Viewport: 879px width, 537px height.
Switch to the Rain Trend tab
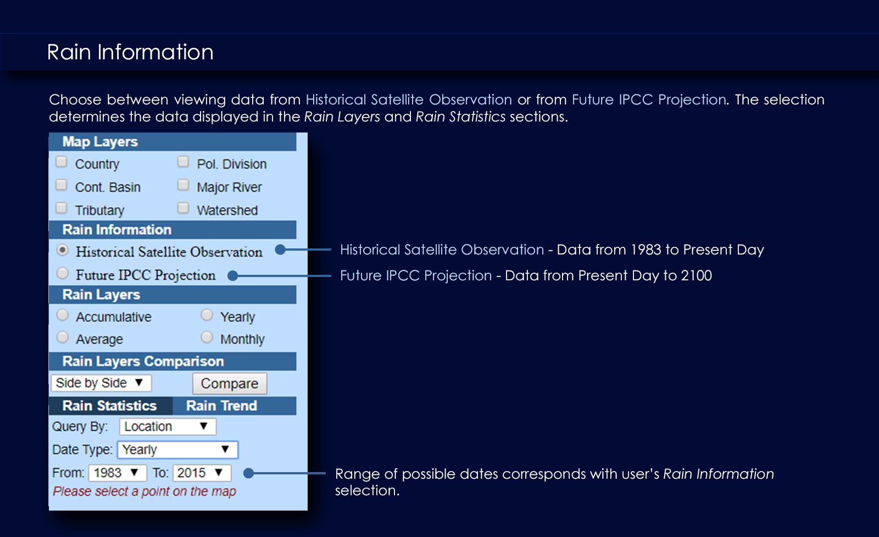222,406
